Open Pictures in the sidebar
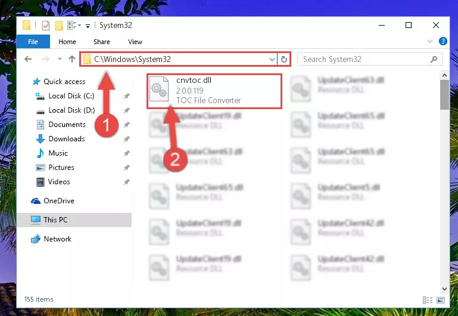The width and height of the screenshot is (458, 316). point(61,168)
